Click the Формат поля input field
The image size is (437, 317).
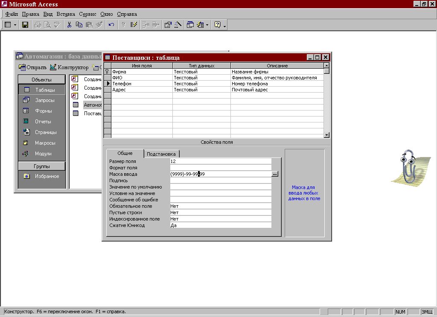click(221, 168)
